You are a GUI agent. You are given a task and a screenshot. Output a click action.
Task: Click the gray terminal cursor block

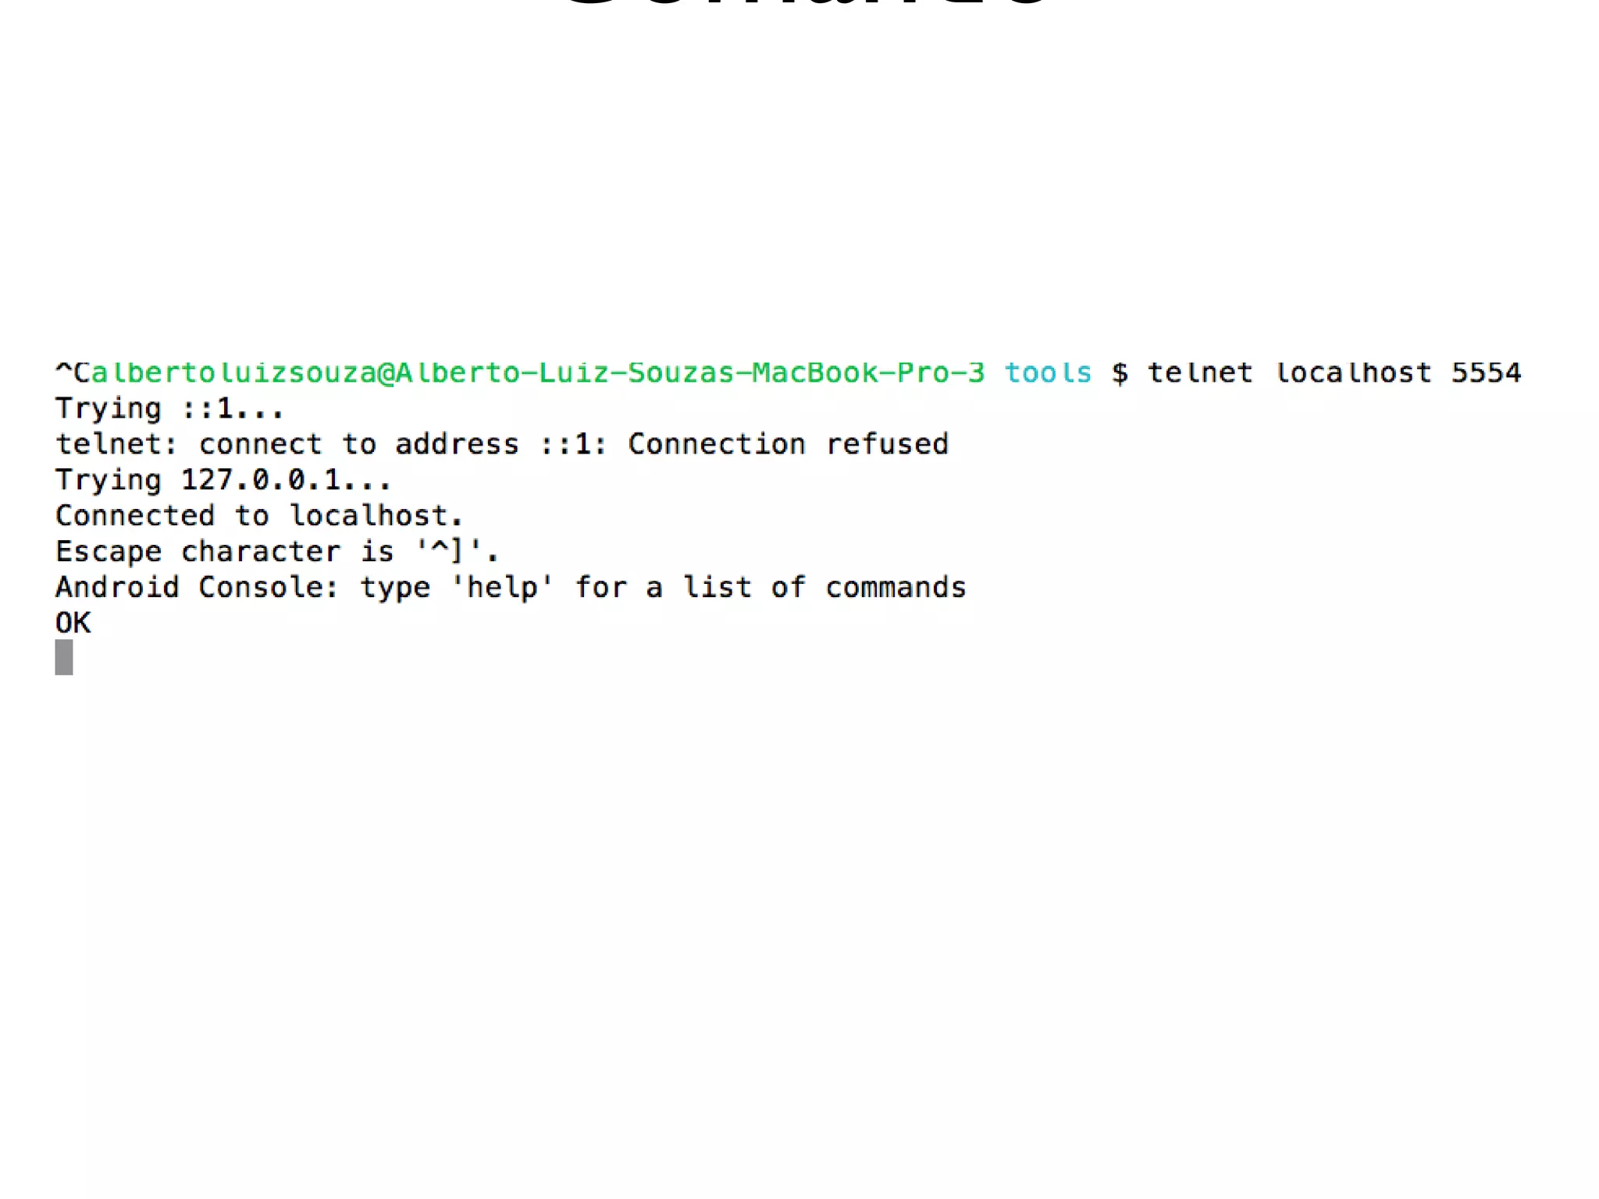pos(64,657)
